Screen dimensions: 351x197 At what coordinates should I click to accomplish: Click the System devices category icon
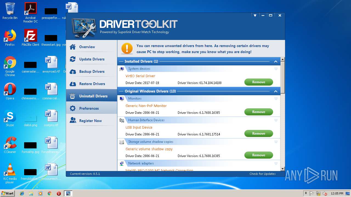(122, 69)
